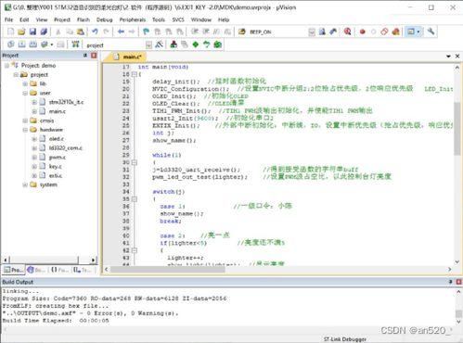Start or stop debug session icon
The width and height of the screenshot is (463, 343).
(348, 32)
